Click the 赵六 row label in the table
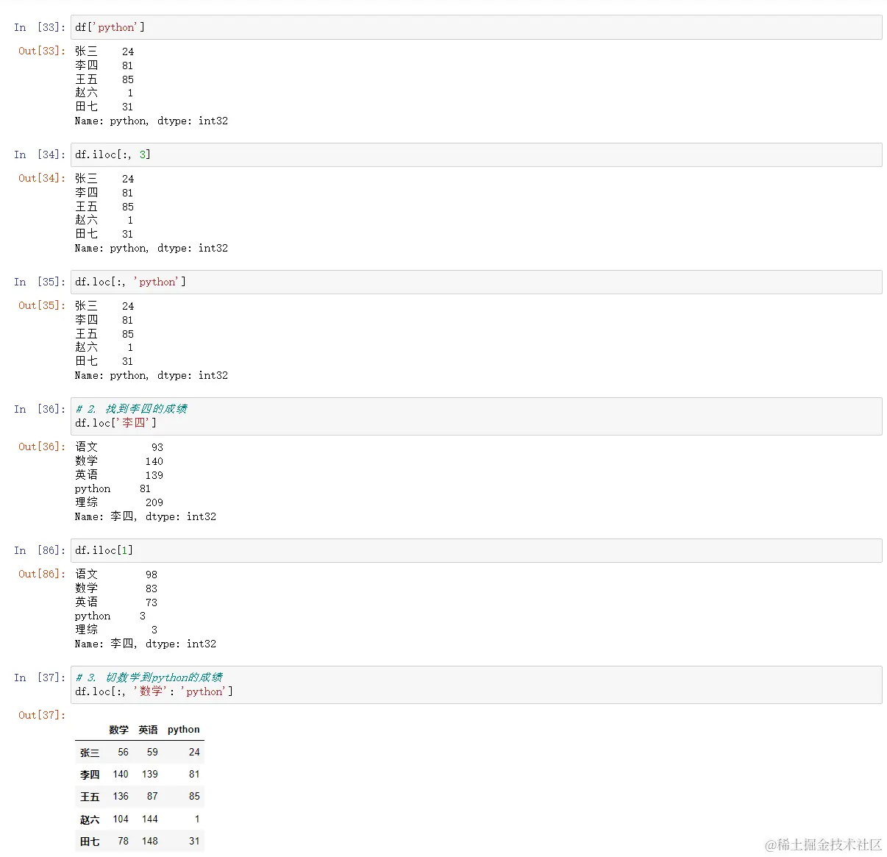887x857 pixels. (90, 819)
